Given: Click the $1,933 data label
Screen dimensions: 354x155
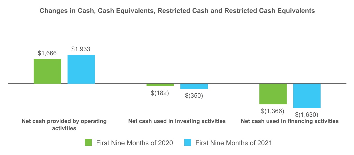Looking at the screenshot, I should click(81, 49).
